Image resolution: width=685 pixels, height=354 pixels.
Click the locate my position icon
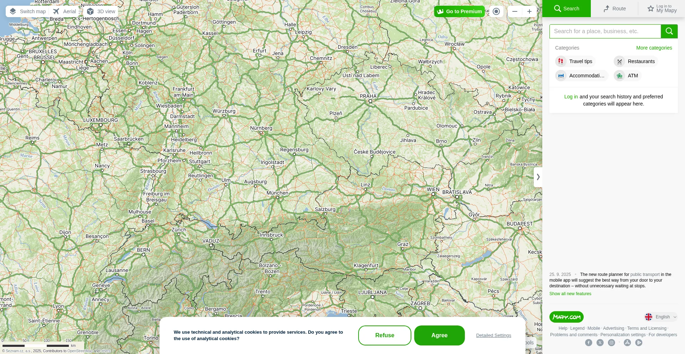click(496, 11)
